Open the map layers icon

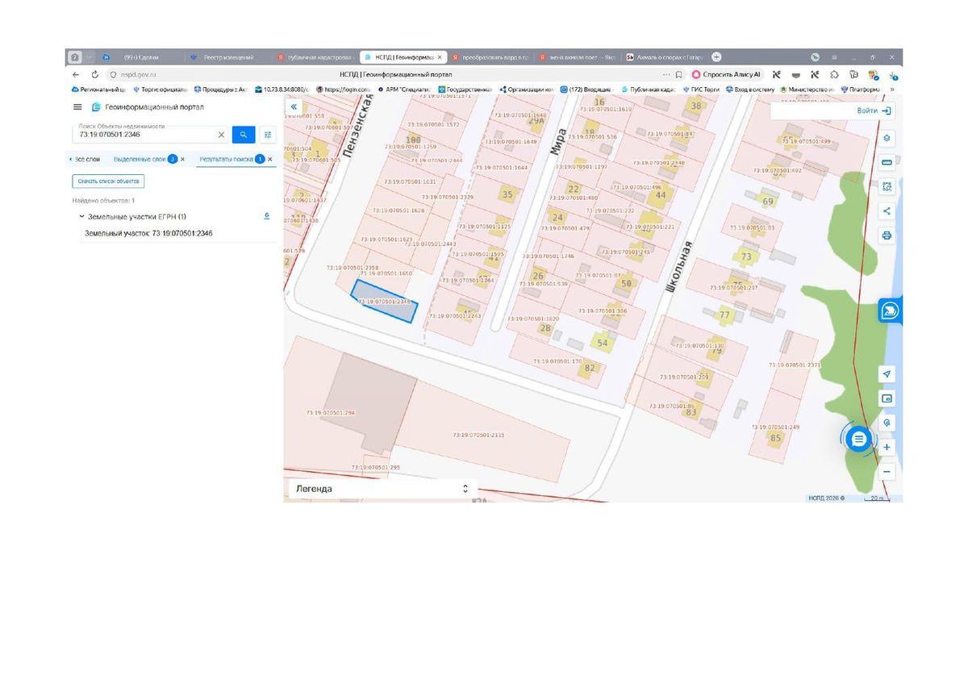click(887, 138)
